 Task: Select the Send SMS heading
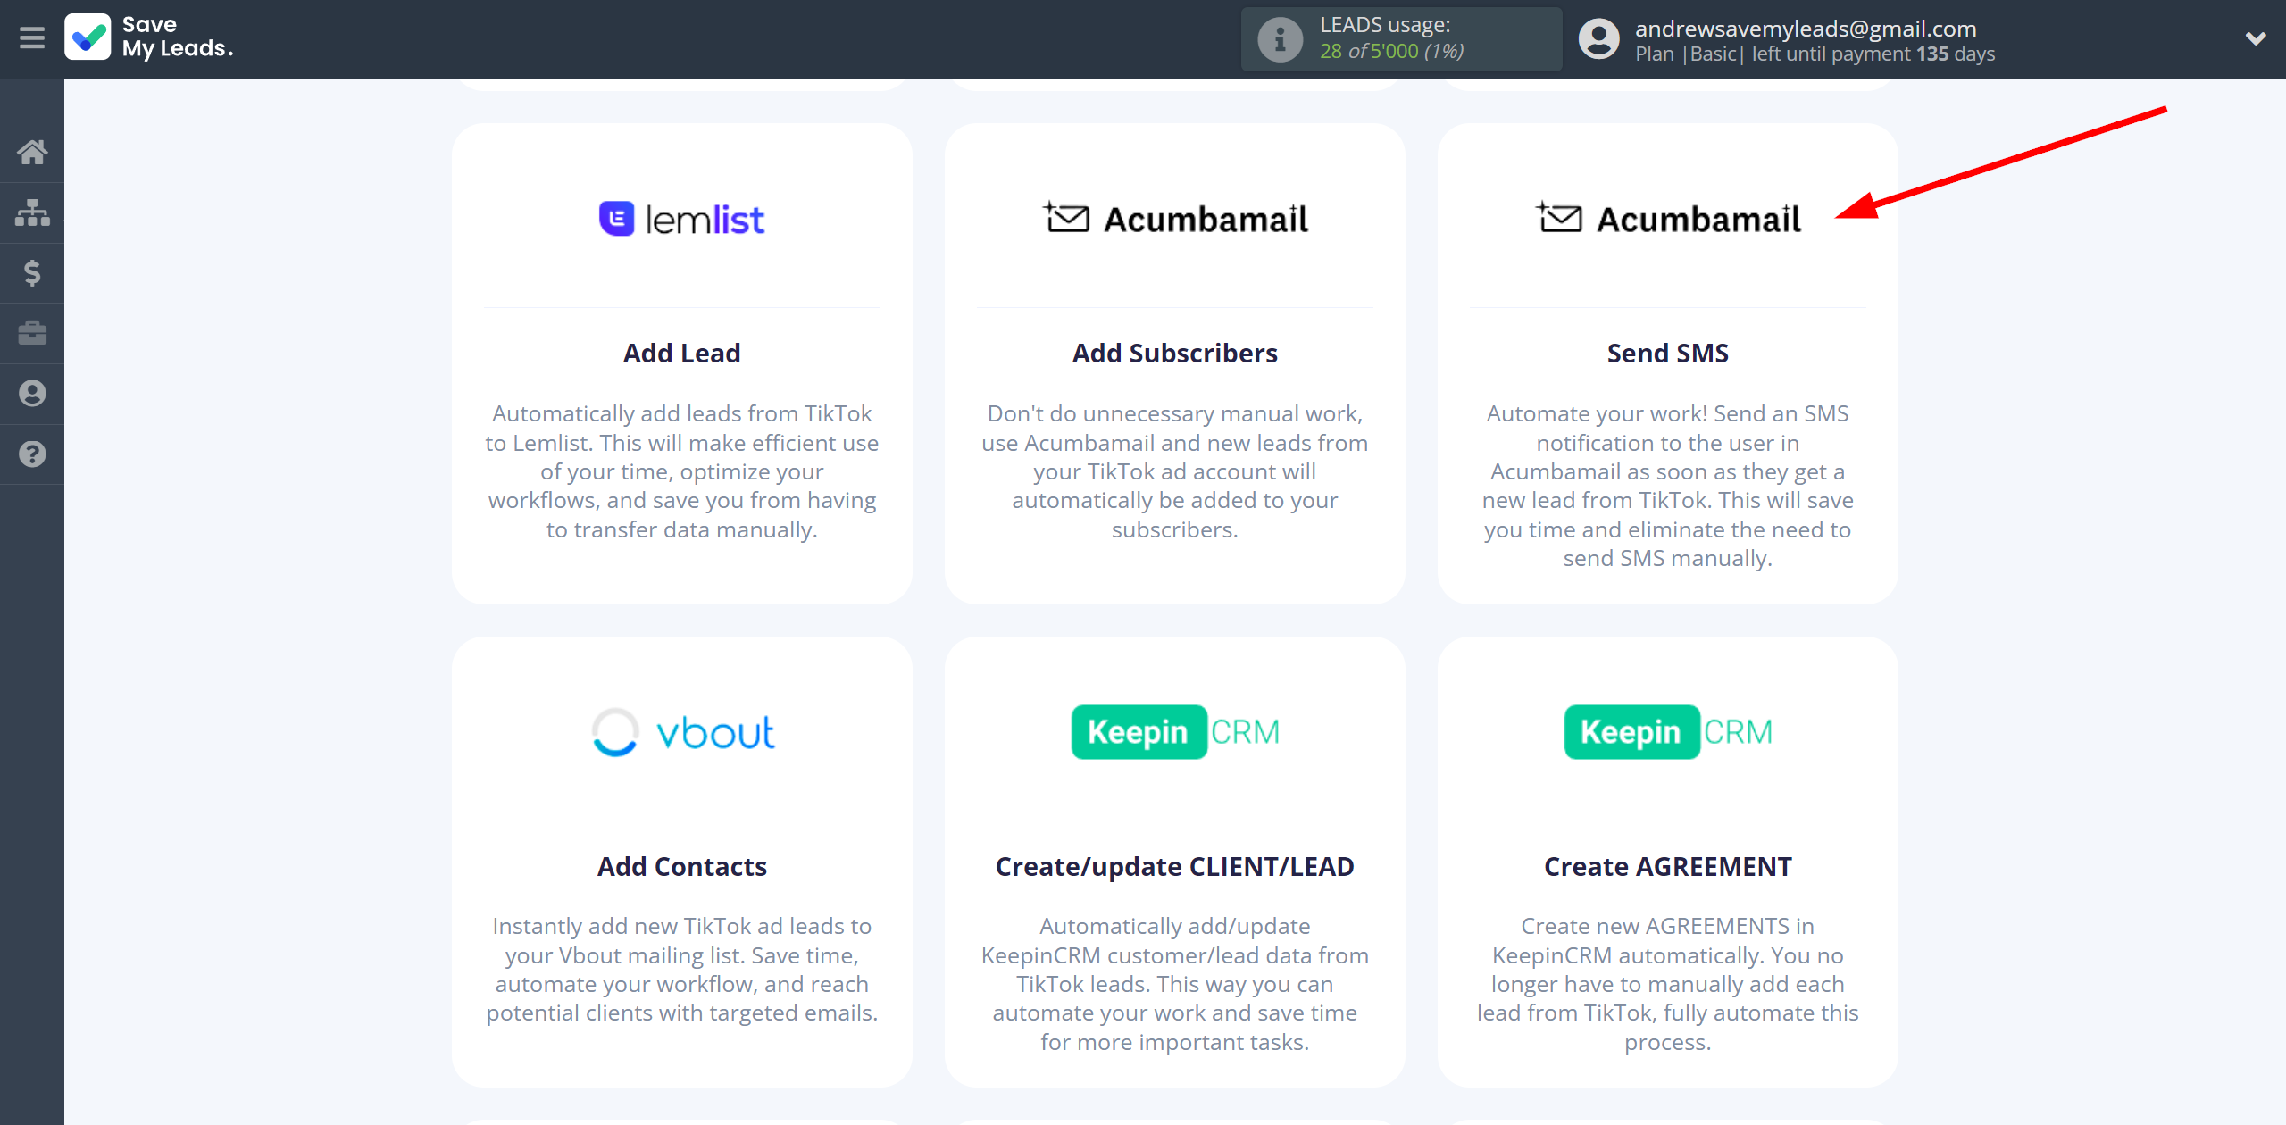[1668, 354]
